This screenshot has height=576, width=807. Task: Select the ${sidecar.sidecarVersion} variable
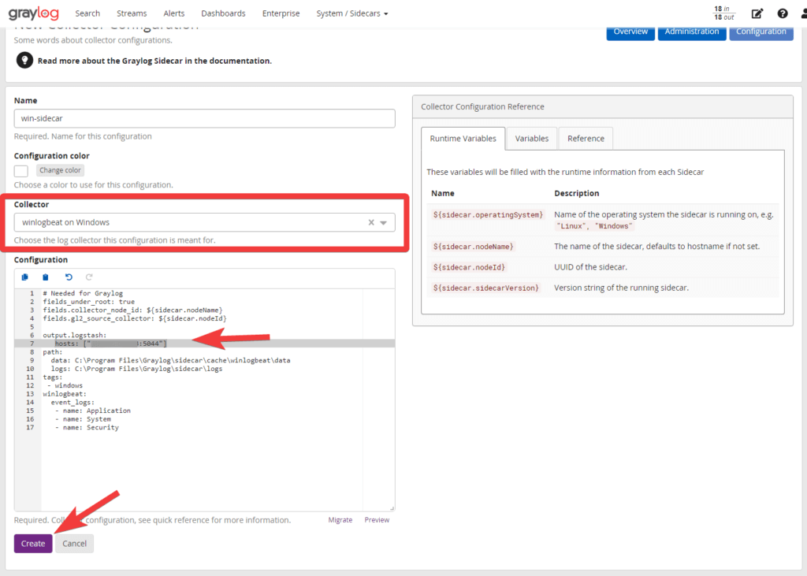(485, 288)
